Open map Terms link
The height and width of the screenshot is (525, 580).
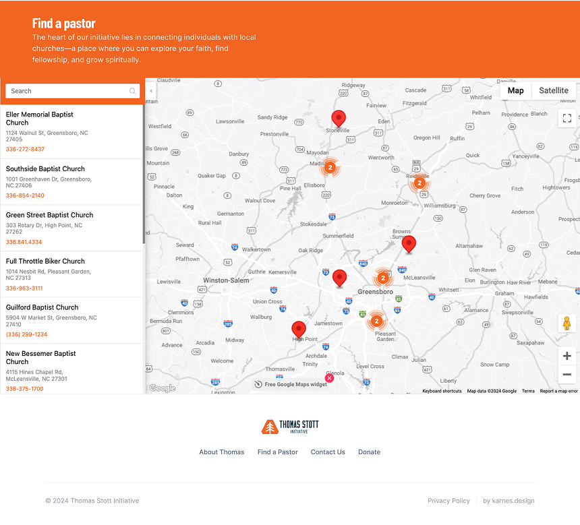click(528, 391)
